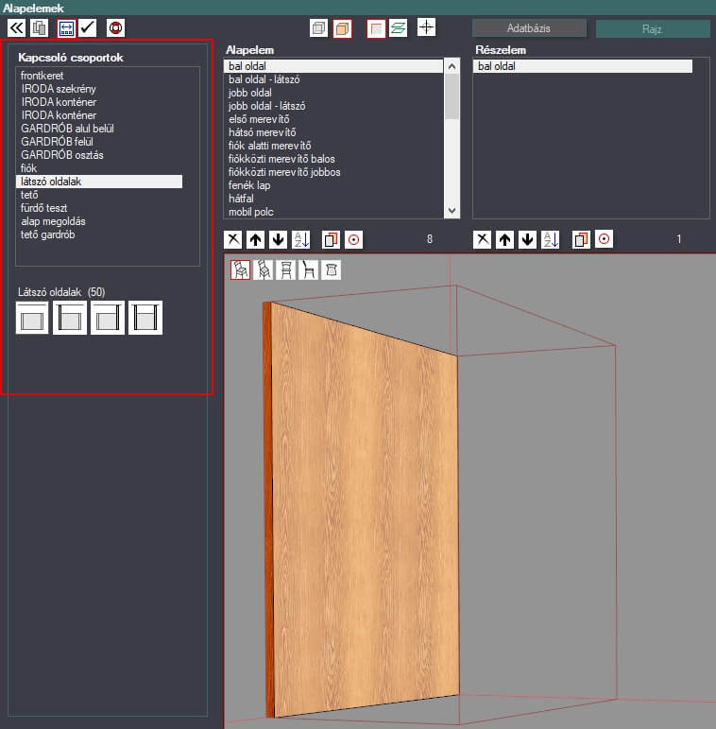716x729 pixels.
Task: Select 'GARDRÓB osztás' in Kapcsoló csoportok
Action: [x=62, y=155]
